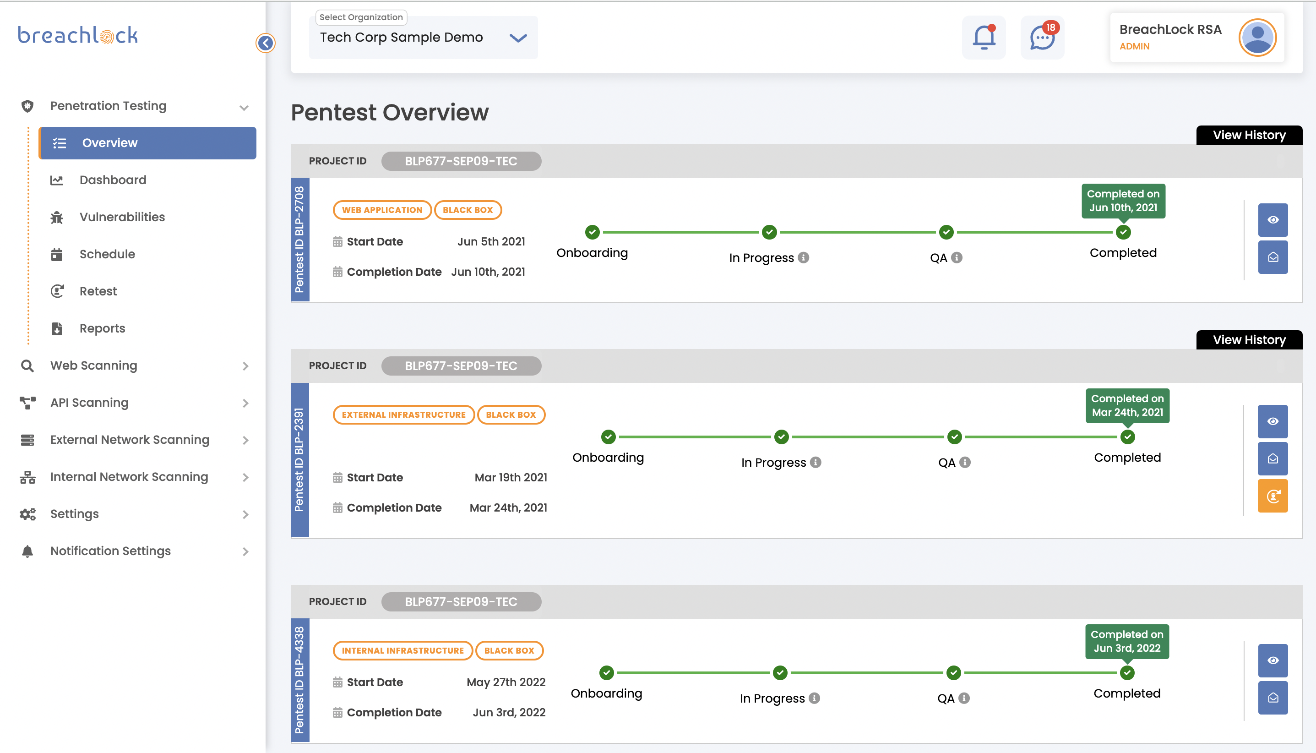Click envelope icon for pentest BLP-4338

coord(1272,698)
